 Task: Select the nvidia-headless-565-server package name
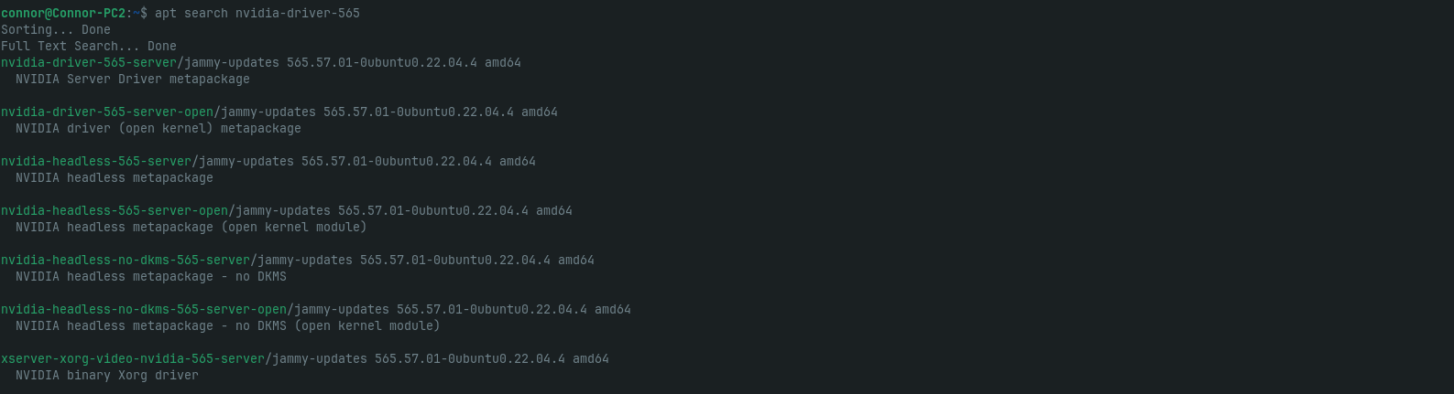tap(96, 162)
